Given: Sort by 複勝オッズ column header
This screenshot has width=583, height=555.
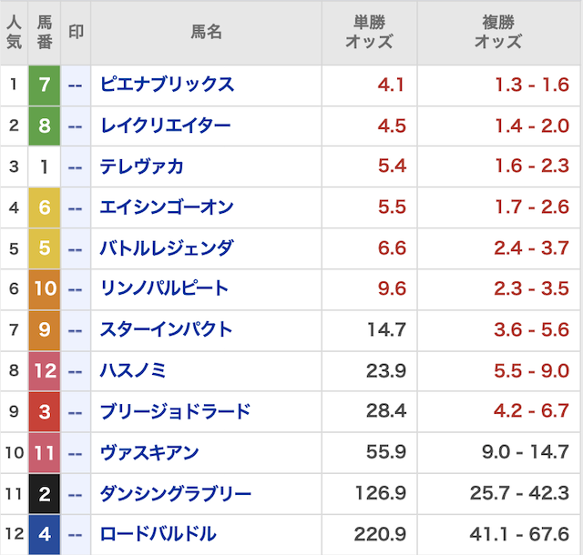Looking at the screenshot, I should pyautogui.click(x=498, y=32).
